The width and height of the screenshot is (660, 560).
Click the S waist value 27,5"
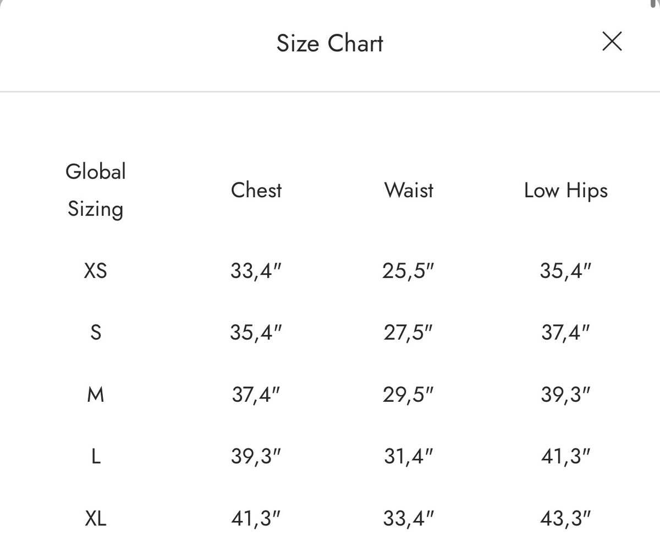pyautogui.click(x=409, y=332)
